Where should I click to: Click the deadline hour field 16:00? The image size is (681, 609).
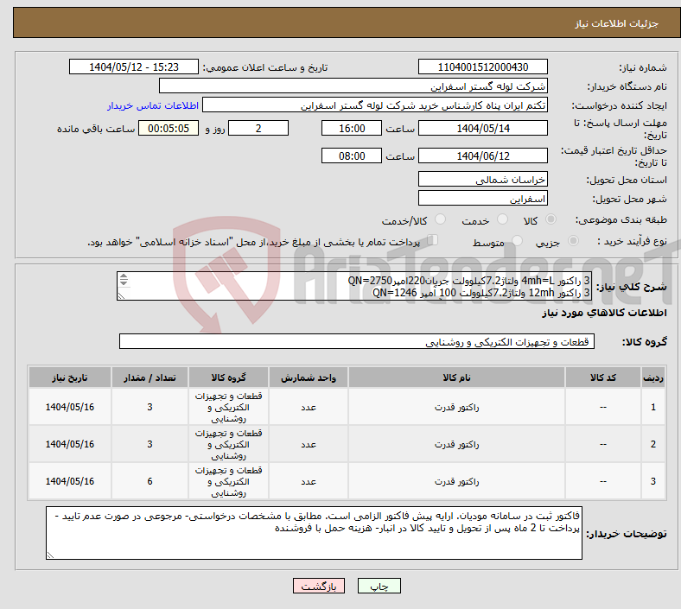coord(352,129)
